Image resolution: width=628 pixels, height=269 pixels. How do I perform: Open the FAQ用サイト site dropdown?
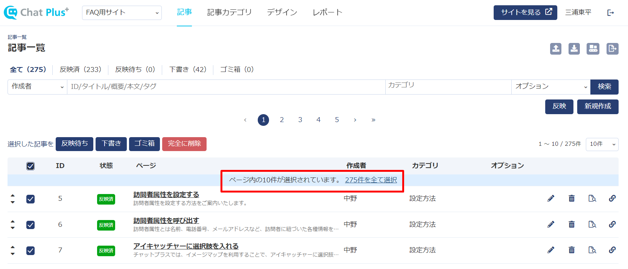(122, 13)
